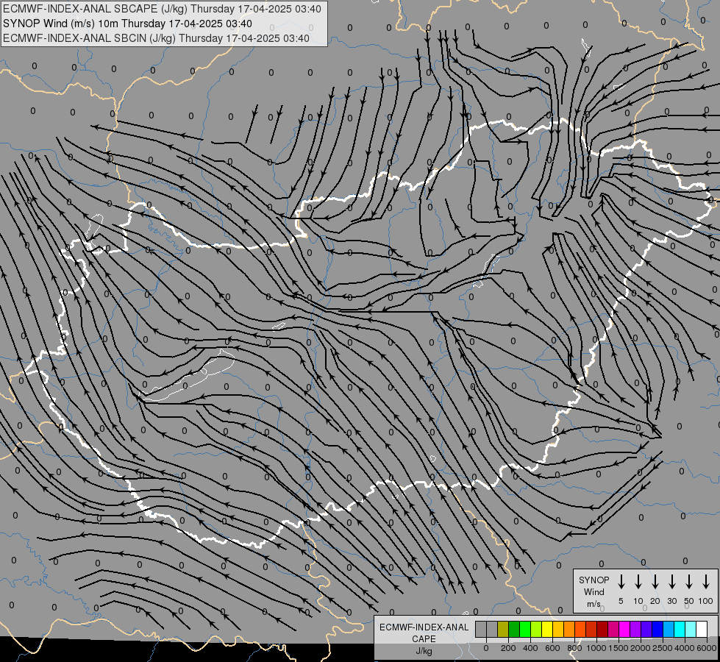Image resolution: width=720 pixels, height=662 pixels.
Task: Pick the olive CAPE legend swatch
Action: click(x=503, y=629)
